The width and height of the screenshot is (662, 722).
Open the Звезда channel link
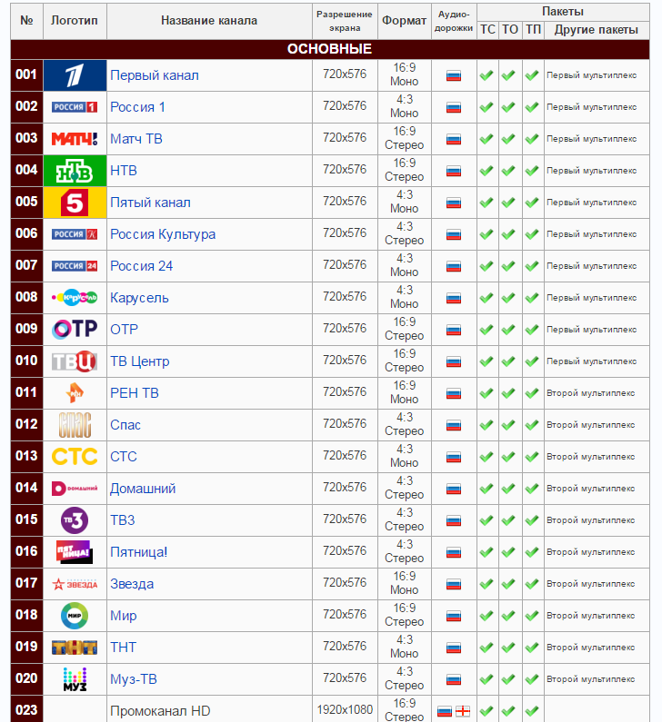point(132,584)
